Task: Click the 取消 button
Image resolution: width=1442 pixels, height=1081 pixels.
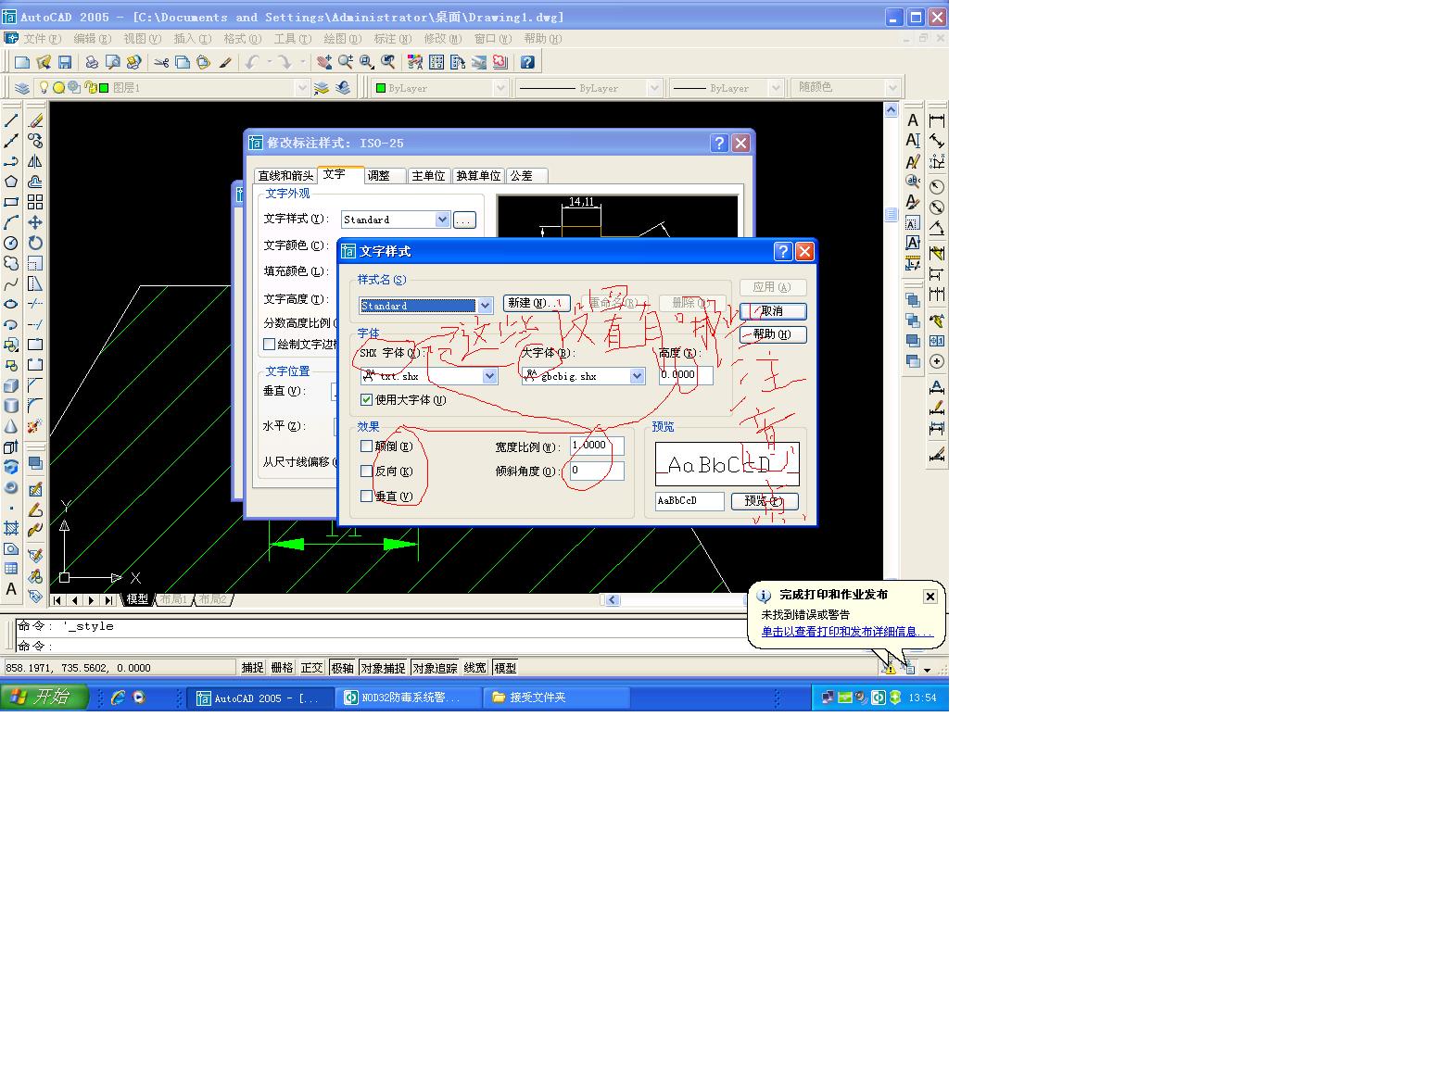Action: [773, 311]
